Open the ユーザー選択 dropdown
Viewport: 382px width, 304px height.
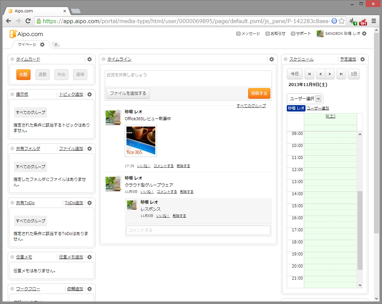[305, 98]
